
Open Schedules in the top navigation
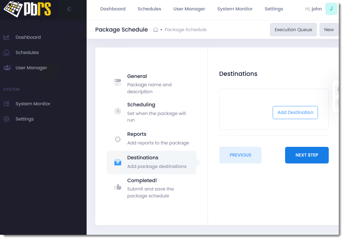(149, 9)
